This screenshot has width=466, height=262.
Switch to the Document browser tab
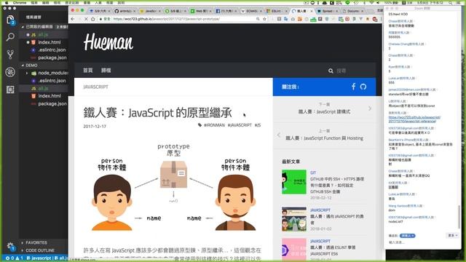pyautogui.click(x=352, y=11)
